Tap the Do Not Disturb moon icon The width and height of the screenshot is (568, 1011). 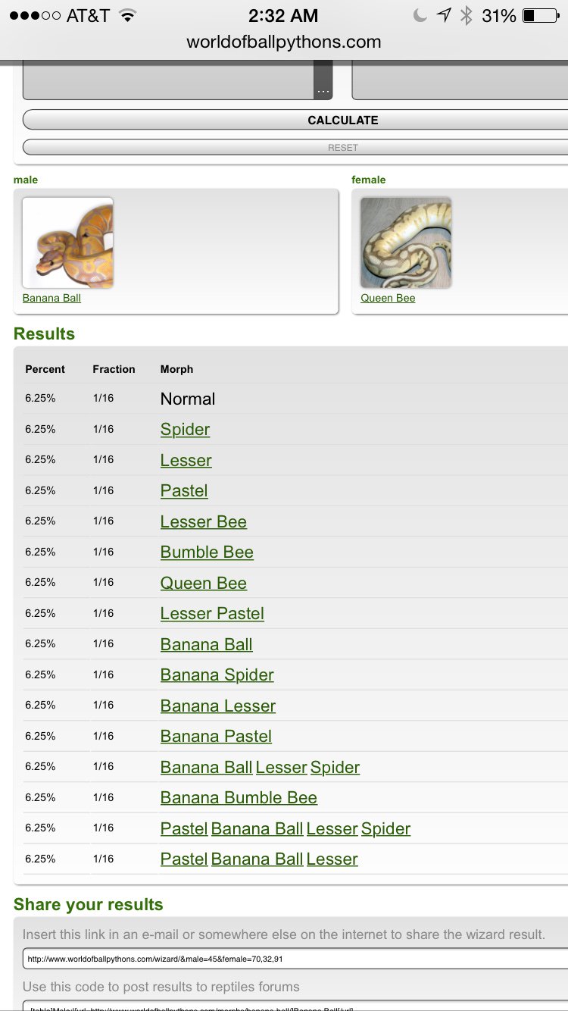point(420,15)
